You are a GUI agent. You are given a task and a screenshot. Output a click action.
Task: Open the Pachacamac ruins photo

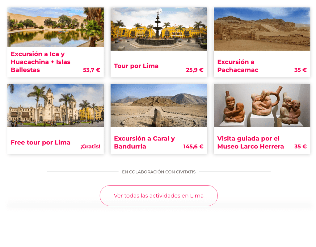262,29
